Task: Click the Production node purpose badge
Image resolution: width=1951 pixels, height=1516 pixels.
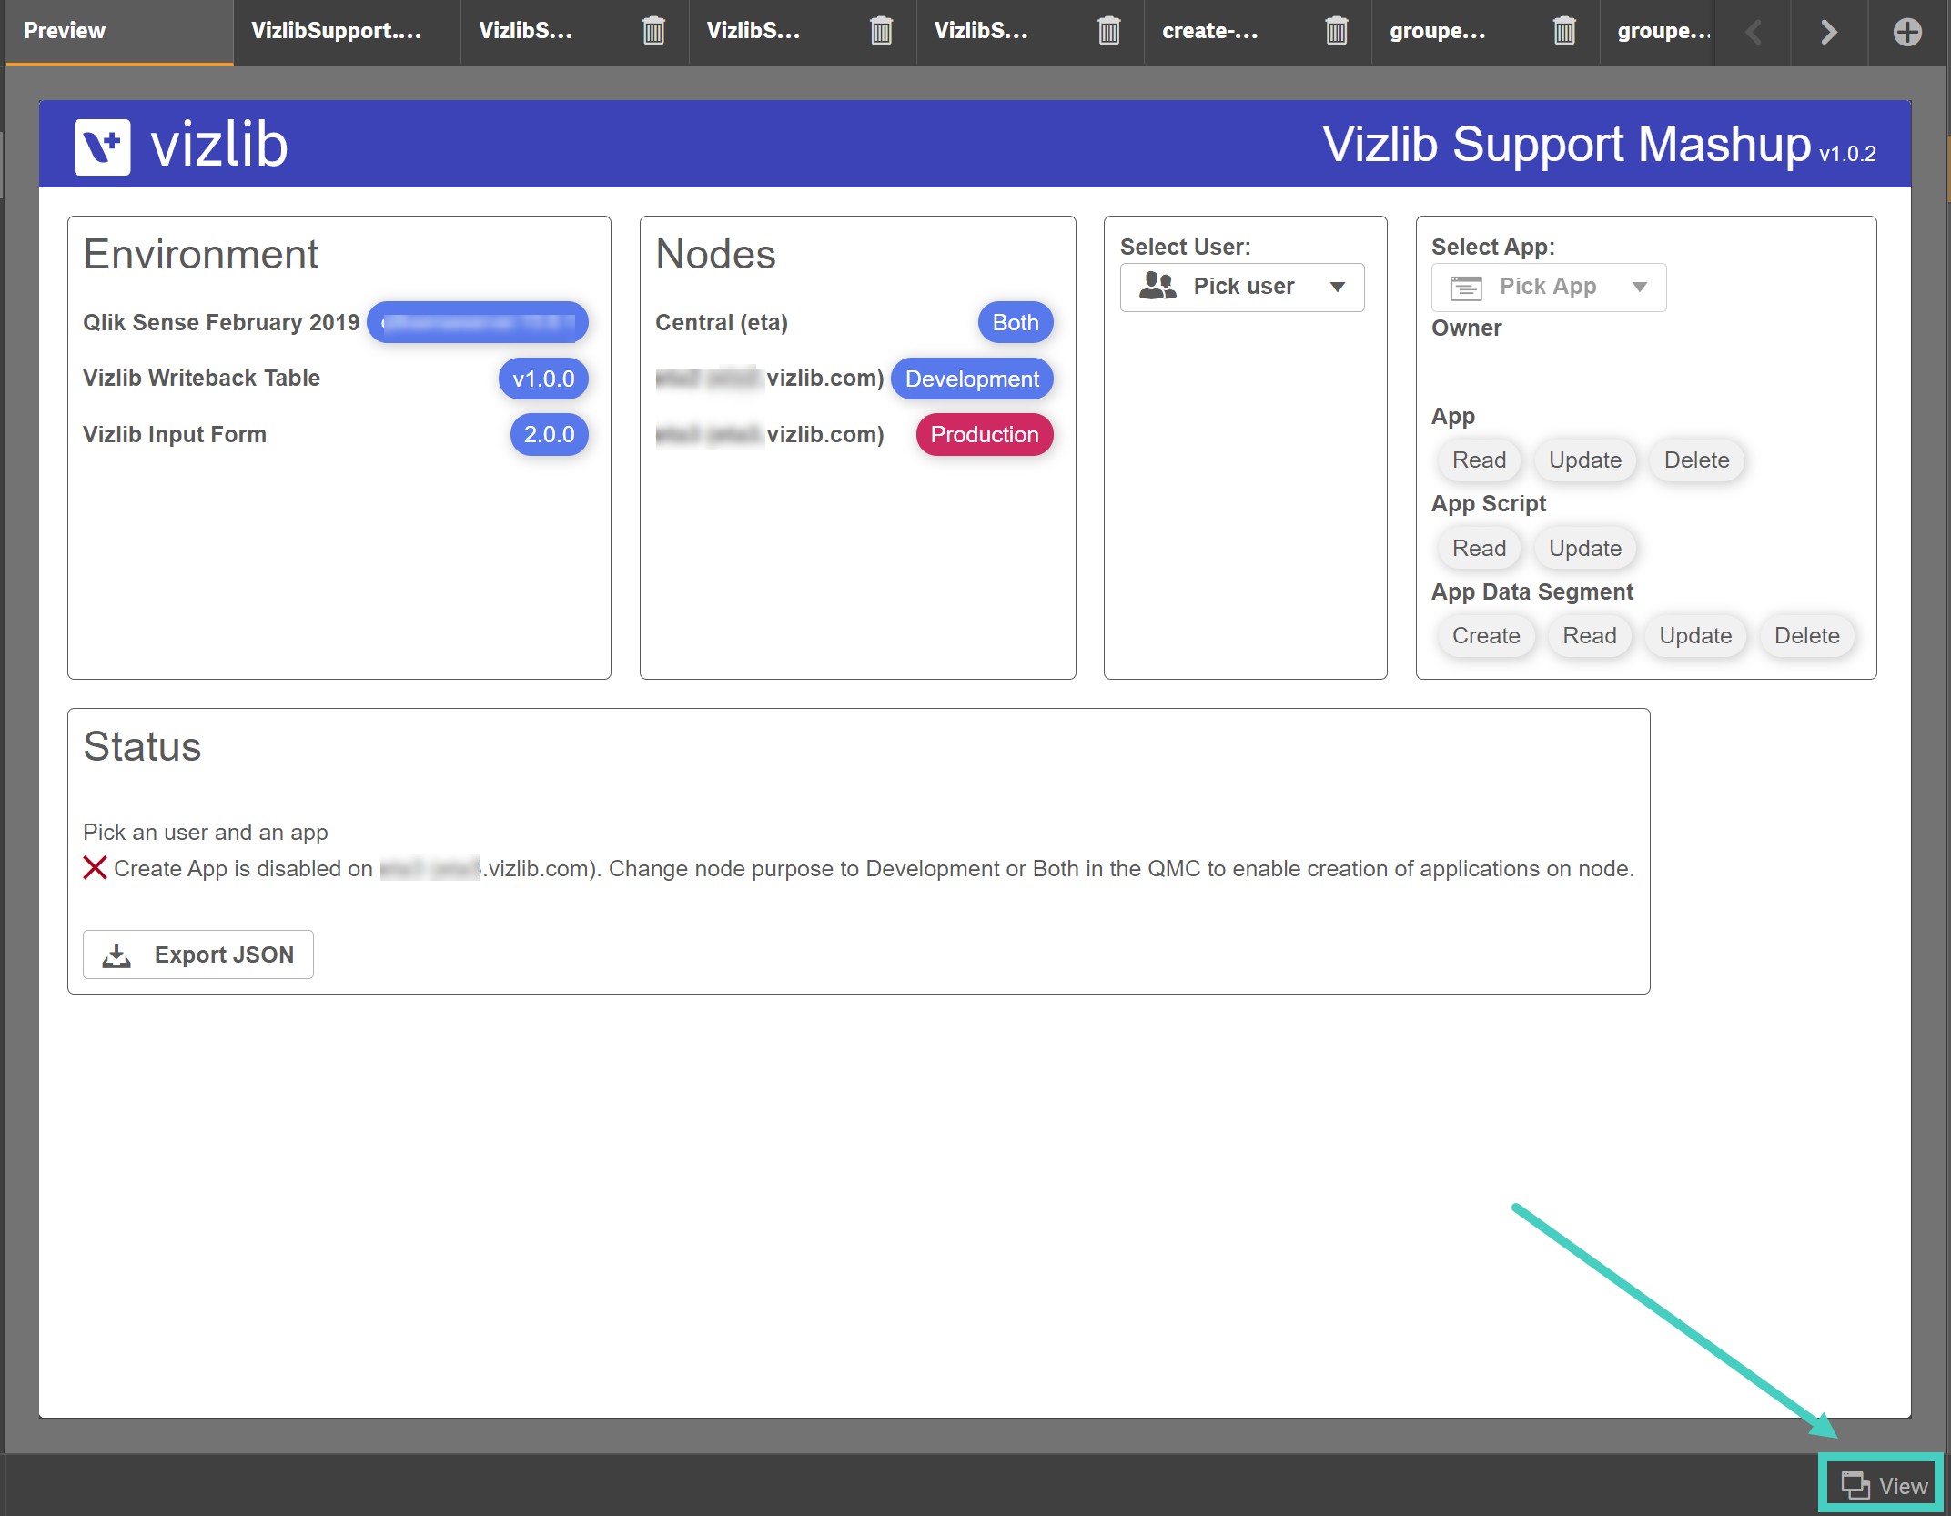Action: click(x=984, y=434)
